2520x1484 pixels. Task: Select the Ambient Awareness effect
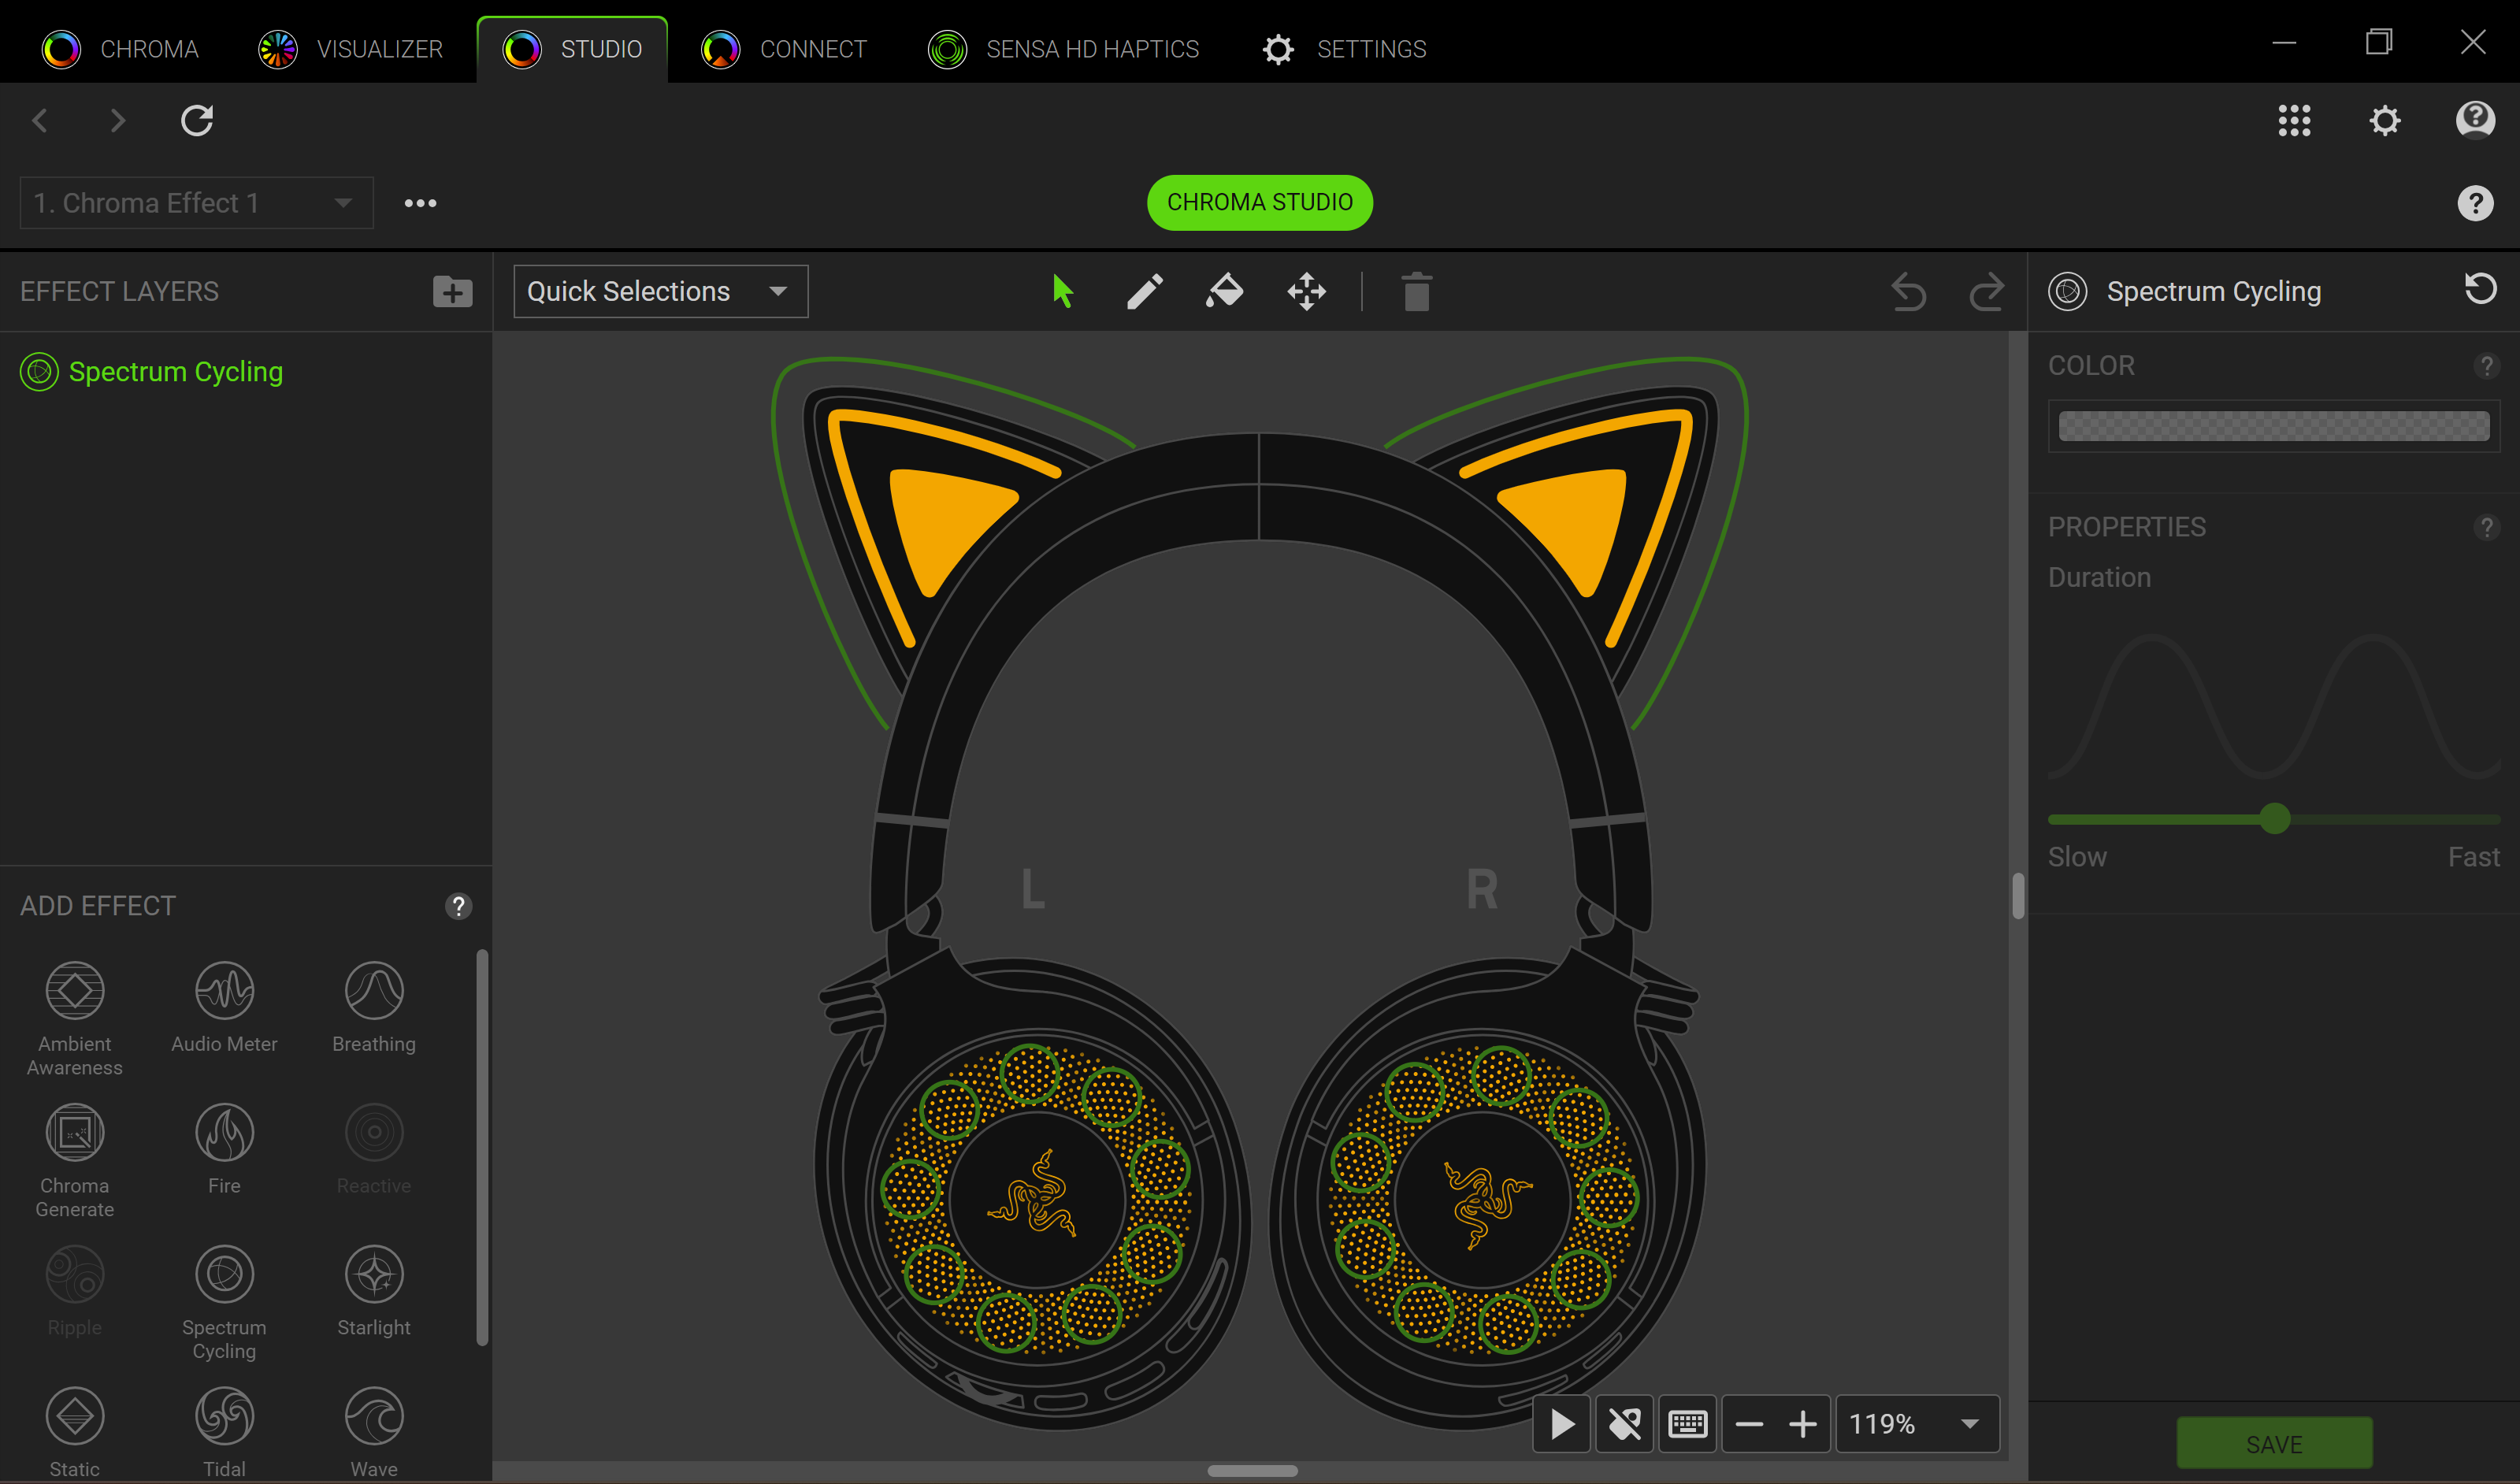(x=75, y=1018)
